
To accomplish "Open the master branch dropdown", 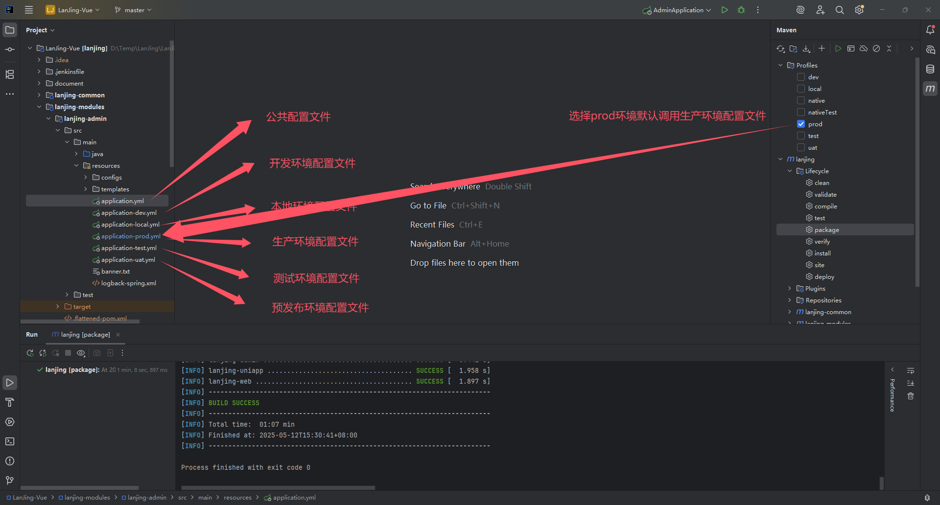I will click(x=133, y=10).
